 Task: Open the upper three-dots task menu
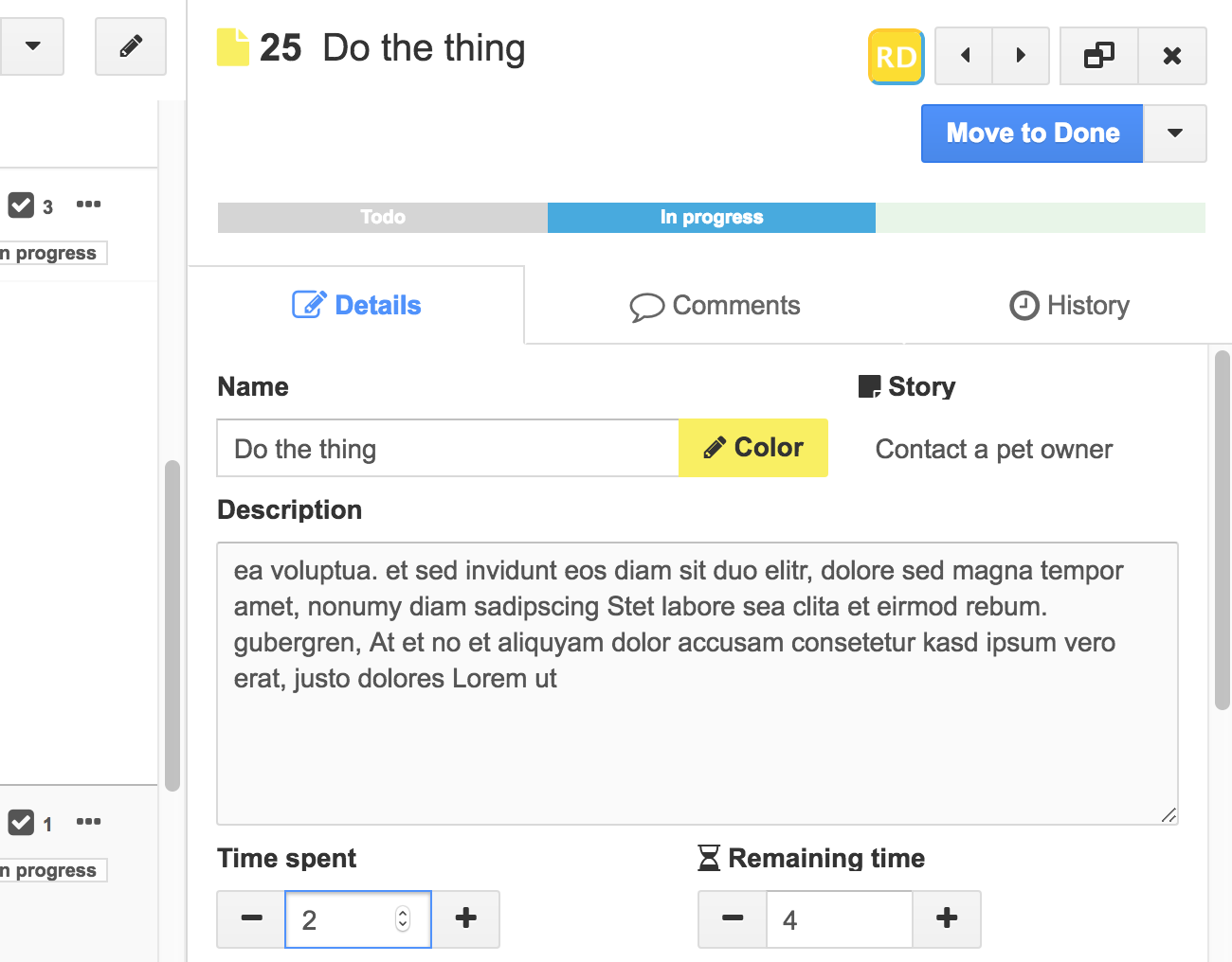pos(88,205)
